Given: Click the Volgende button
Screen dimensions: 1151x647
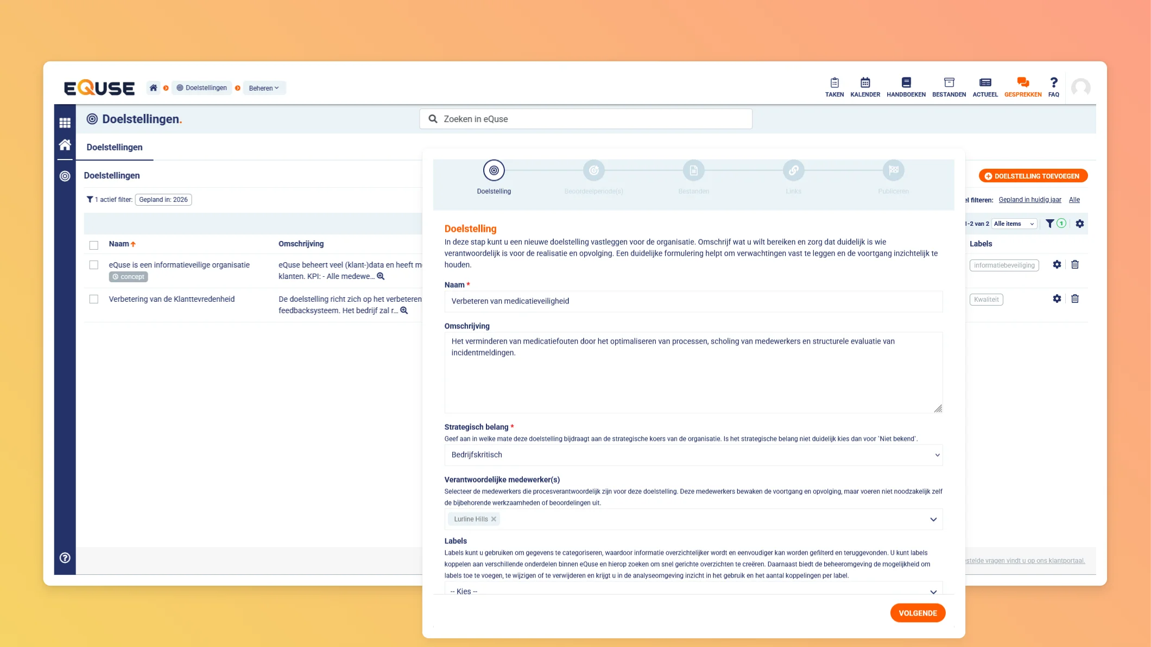Looking at the screenshot, I should (x=917, y=613).
